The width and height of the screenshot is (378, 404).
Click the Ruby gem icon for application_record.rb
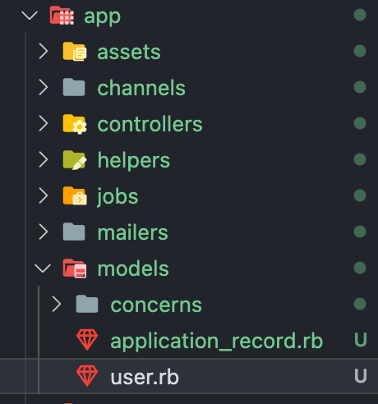point(87,340)
